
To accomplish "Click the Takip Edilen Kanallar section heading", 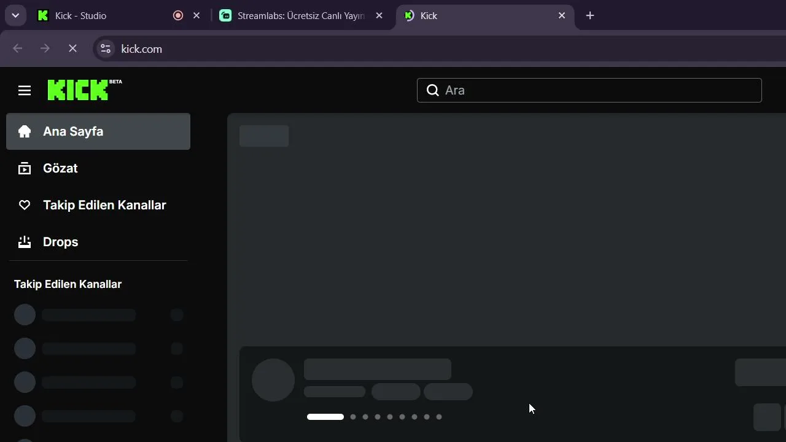I will click(x=68, y=284).
